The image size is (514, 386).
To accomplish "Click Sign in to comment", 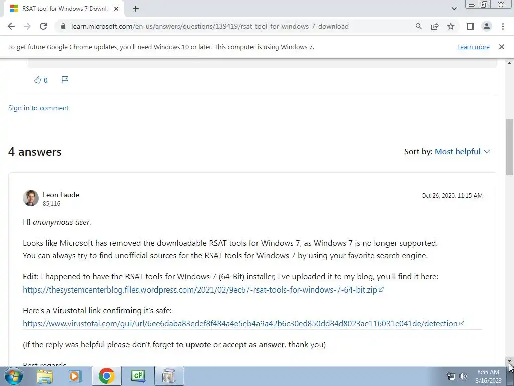I will coord(38,108).
